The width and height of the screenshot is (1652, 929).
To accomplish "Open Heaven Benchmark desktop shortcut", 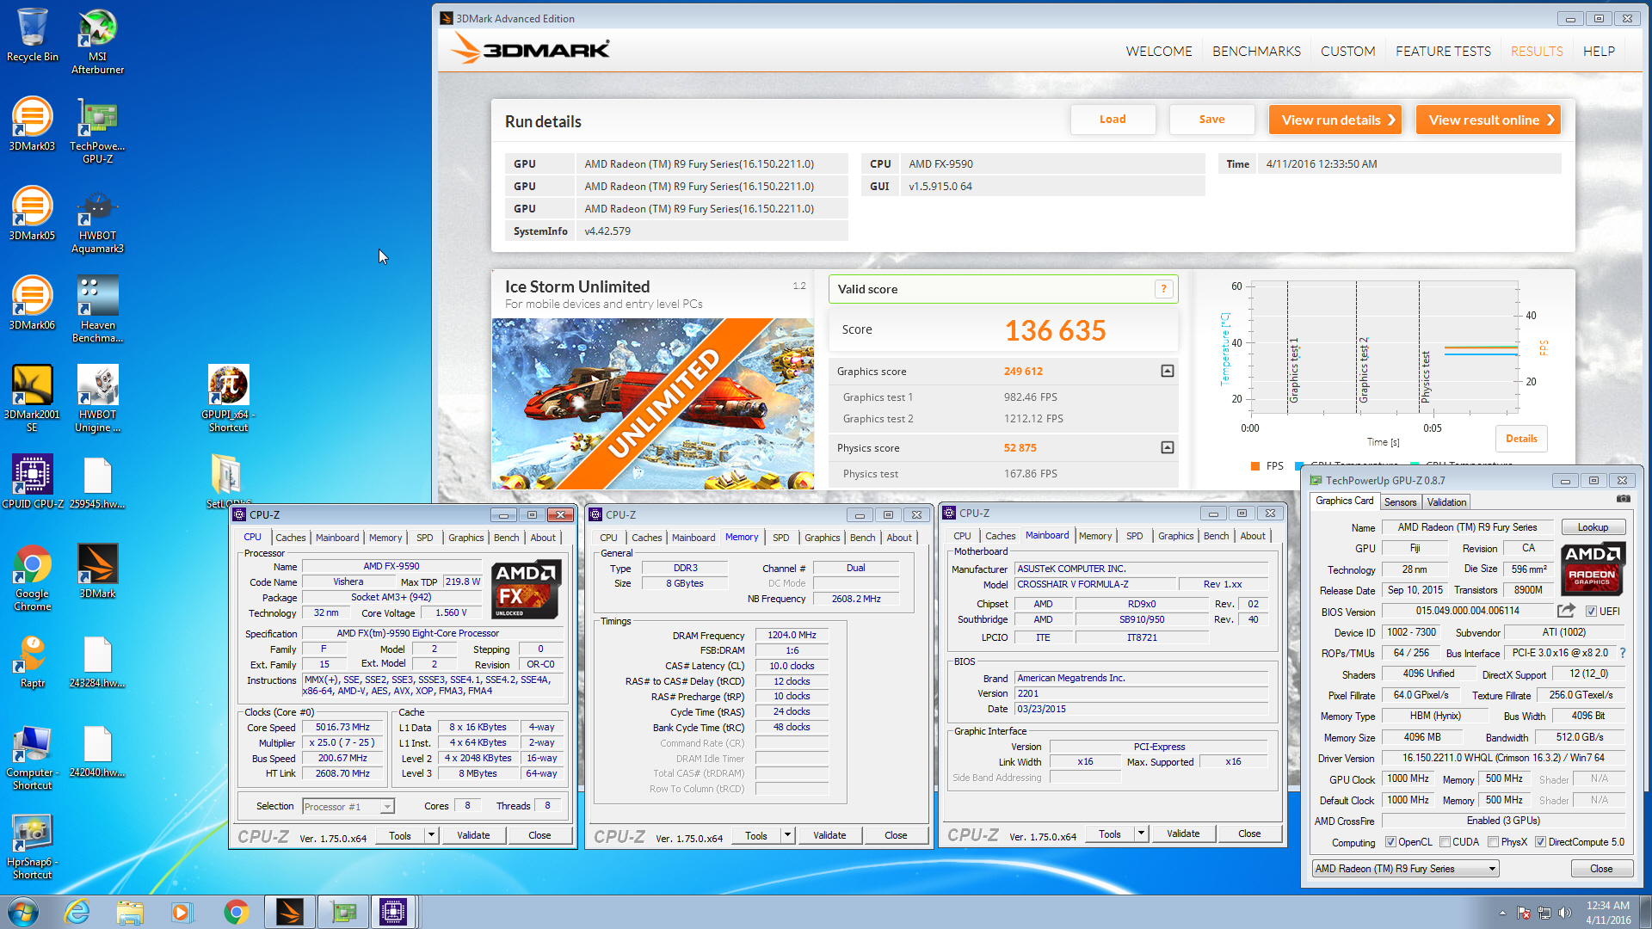I will click(x=97, y=310).
